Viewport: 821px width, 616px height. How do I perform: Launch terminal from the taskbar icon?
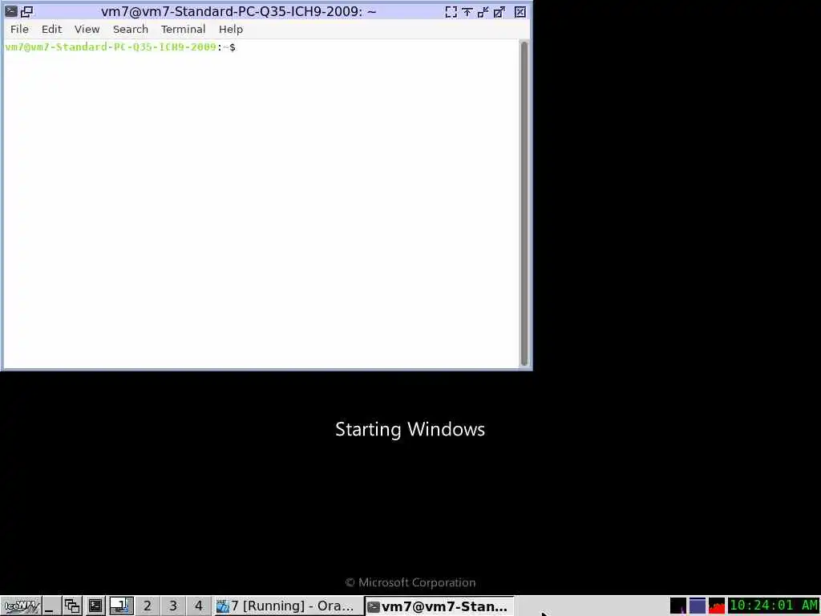pyautogui.click(x=95, y=606)
